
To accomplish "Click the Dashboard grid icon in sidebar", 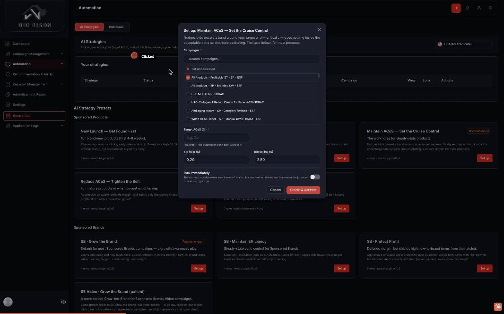I will 8,44.
